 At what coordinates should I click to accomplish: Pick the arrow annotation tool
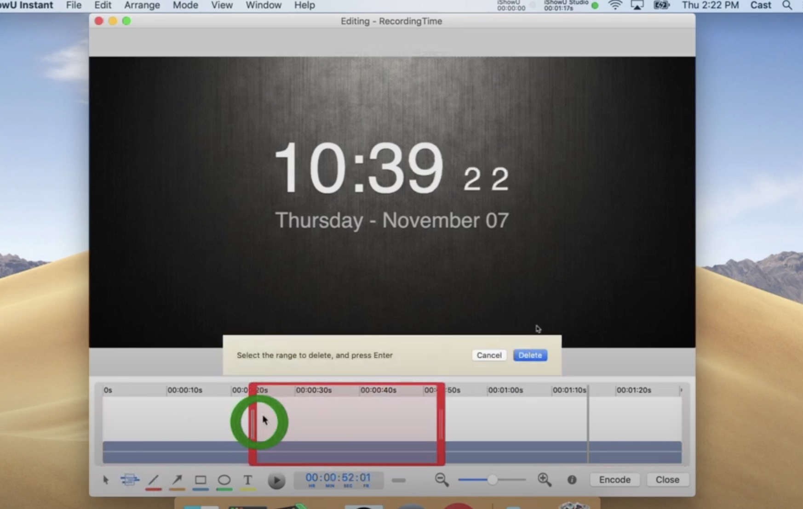click(x=177, y=480)
